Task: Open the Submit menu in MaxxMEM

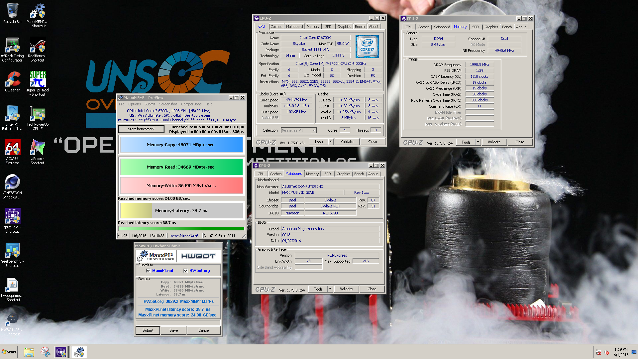Action: [x=150, y=104]
